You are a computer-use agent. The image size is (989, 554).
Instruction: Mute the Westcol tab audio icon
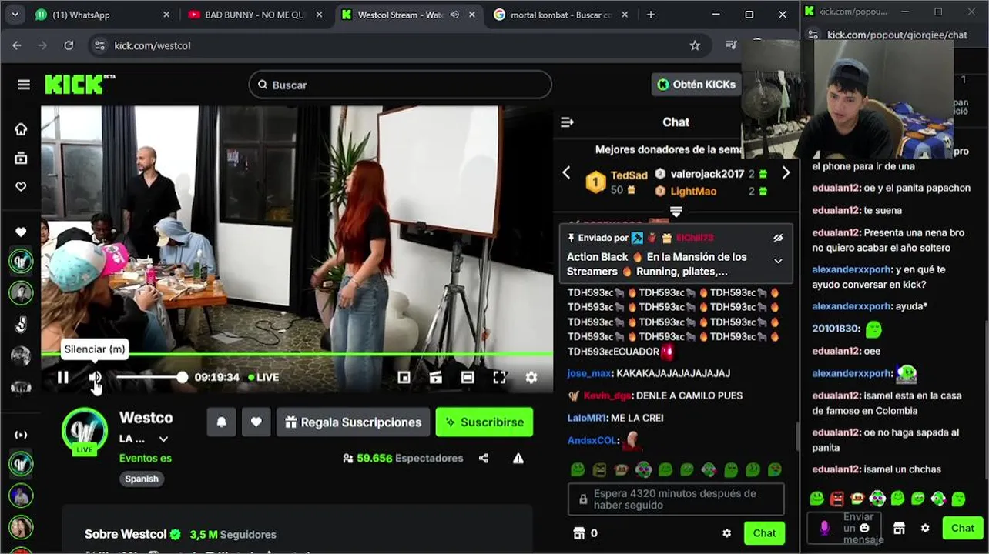(x=454, y=15)
